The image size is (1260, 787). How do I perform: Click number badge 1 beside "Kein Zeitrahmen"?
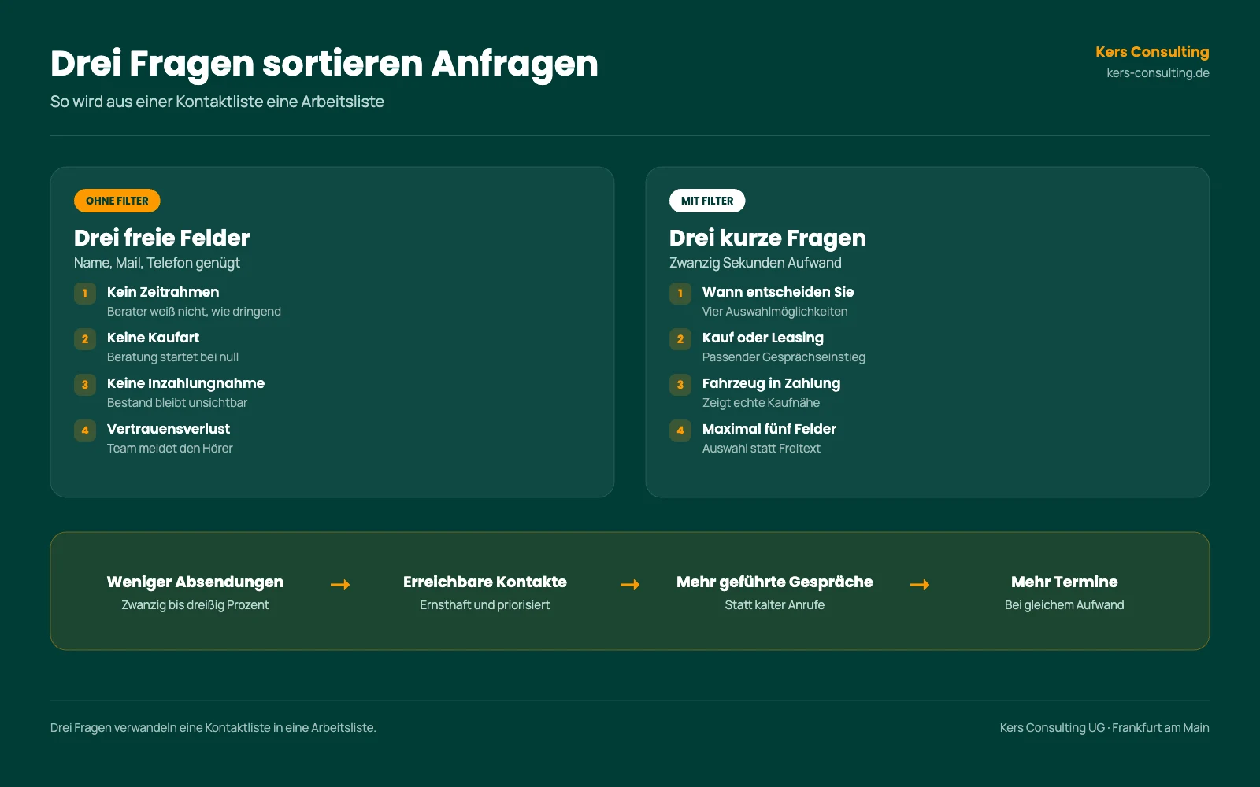pyautogui.click(x=85, y=294)
